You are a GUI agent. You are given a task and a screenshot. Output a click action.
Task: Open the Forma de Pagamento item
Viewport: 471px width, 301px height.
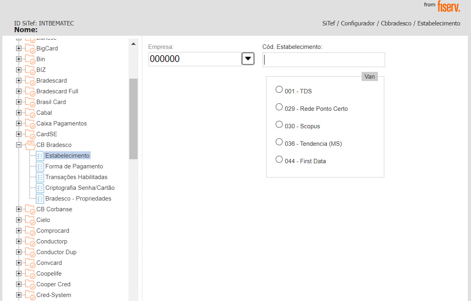pyautogui.click(x=74, y=166)
